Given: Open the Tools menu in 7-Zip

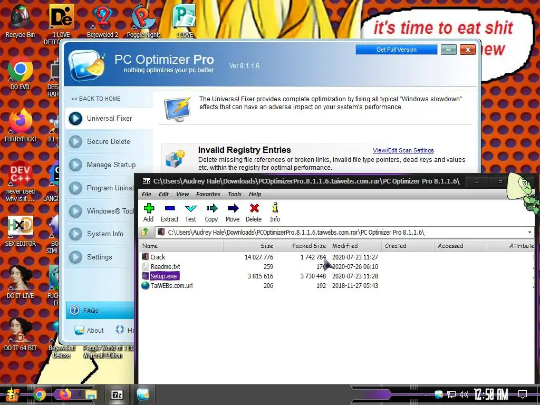Looking at the screenshot, I should [235, 194].
